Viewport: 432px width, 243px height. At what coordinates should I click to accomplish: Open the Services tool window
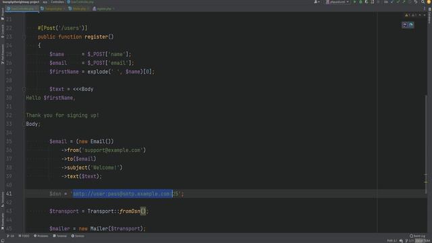(78, 236)
